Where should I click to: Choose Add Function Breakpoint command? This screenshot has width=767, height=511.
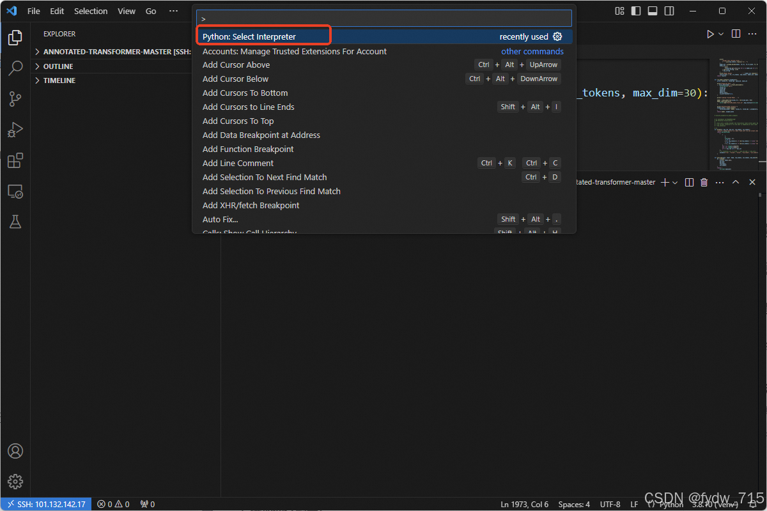[384, 149]
